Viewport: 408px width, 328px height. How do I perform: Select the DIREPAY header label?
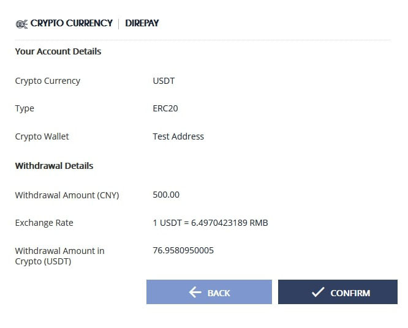pyautogui.click(x=142, y=23)
